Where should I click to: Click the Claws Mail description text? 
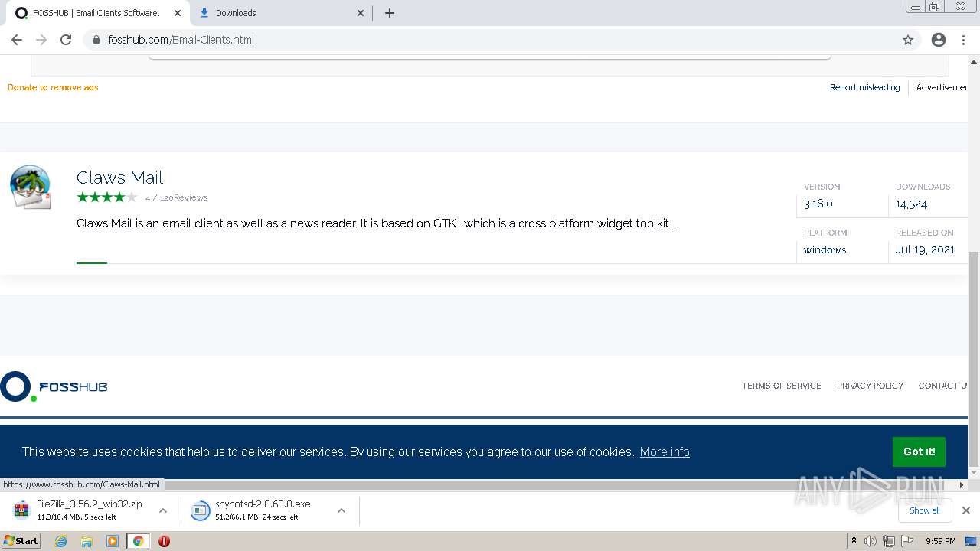(377, 223)
